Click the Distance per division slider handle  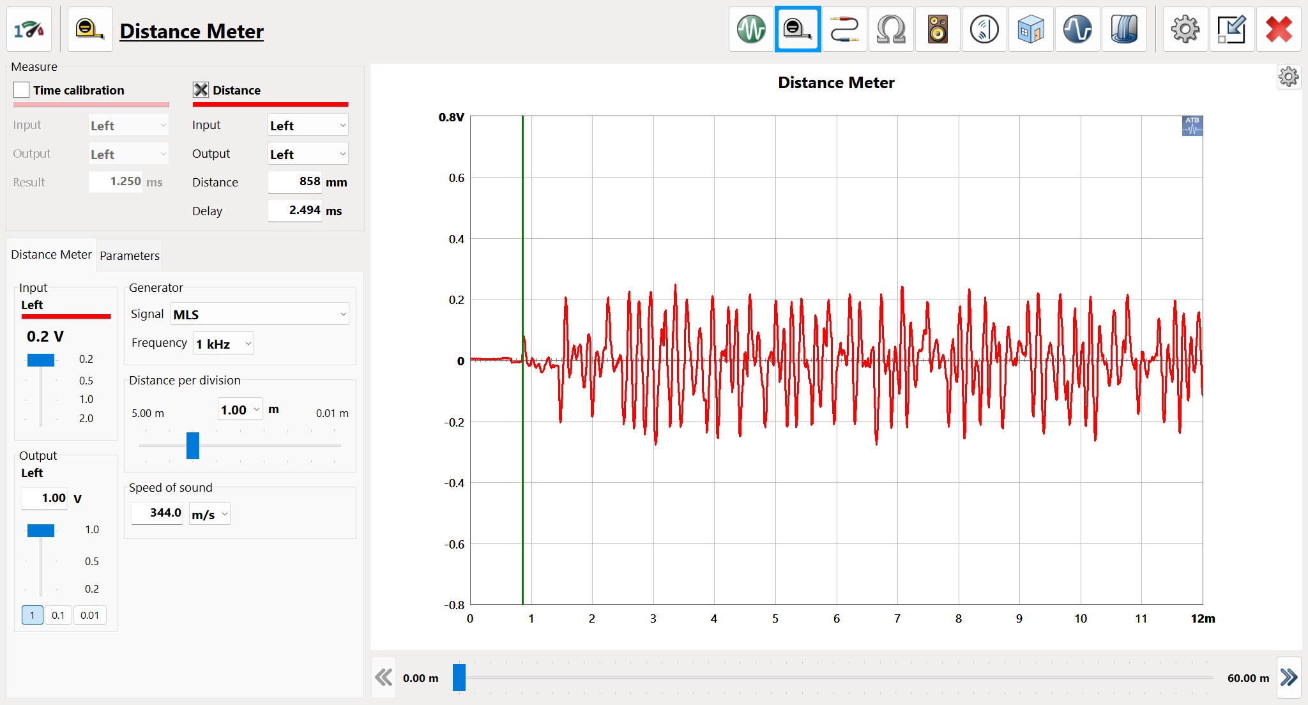click(x=193, y=446)
